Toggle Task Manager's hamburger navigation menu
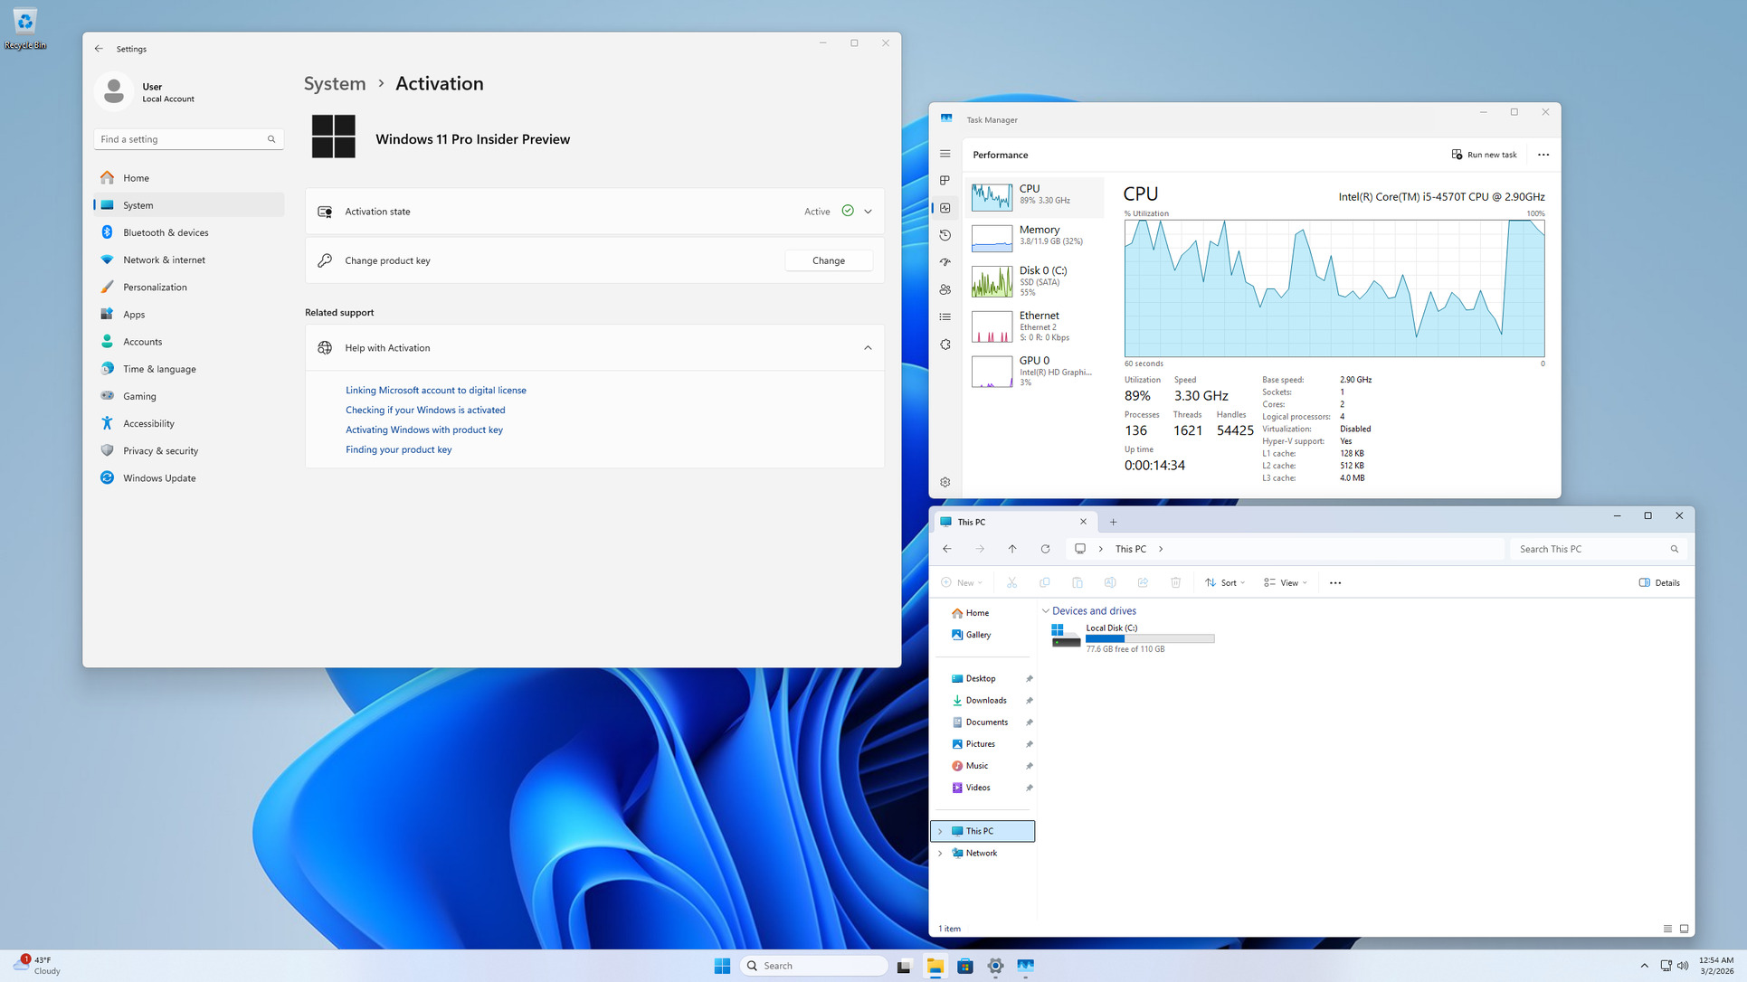1747x982 pixels. pyautogui.click(x=945, y=154)
